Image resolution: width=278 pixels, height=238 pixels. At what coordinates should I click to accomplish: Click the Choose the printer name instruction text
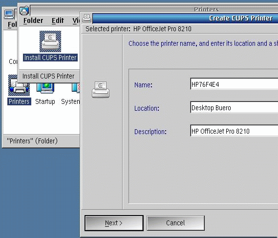point(203,43)
